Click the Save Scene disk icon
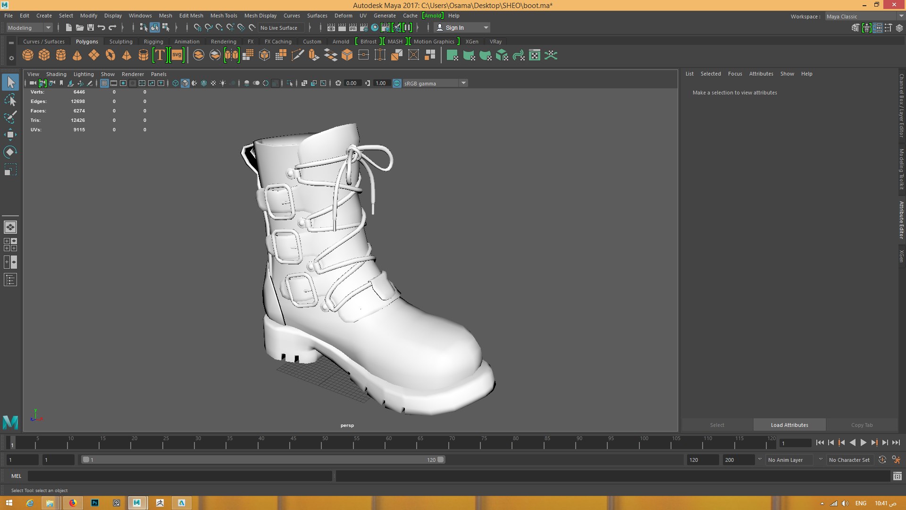 [x=91, y=27]
